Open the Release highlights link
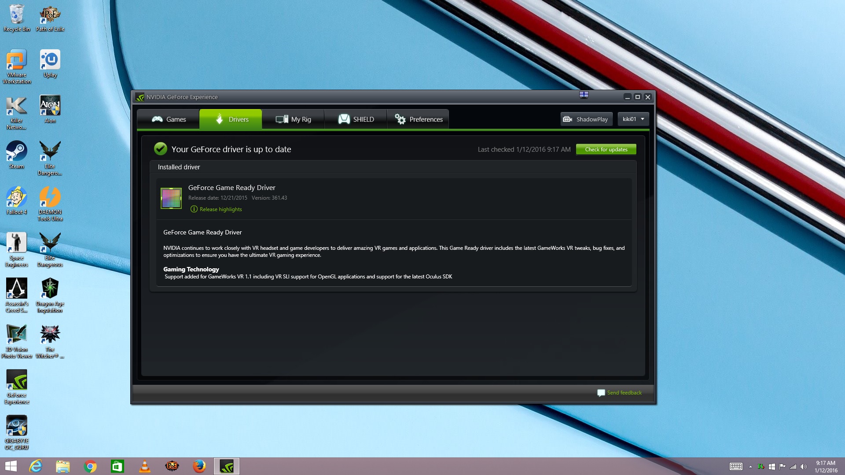 pyautogui.click(x=216, y=209)
